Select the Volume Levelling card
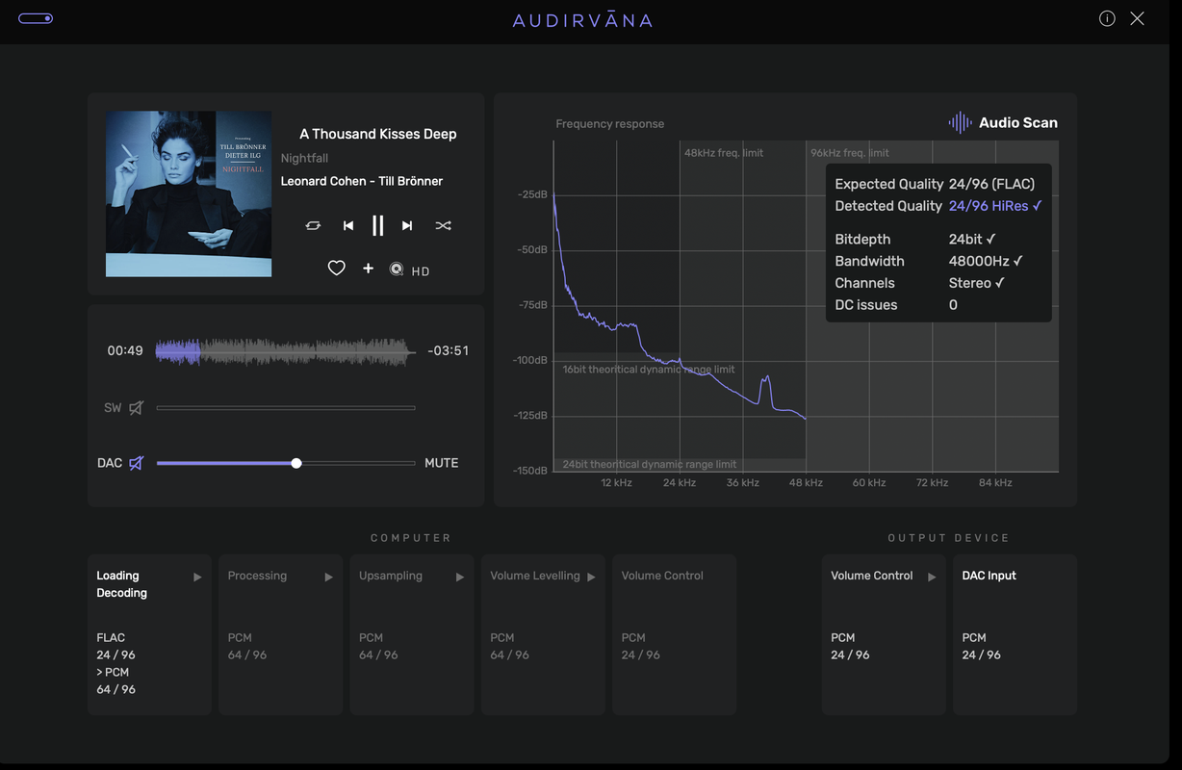1182x770 pixels. coord(543,634)
